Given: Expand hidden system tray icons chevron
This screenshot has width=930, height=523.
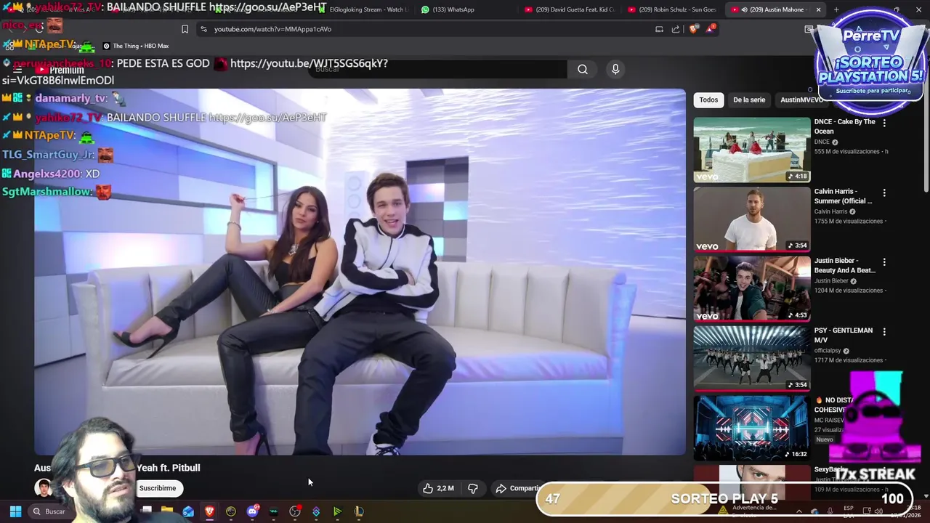Looking at the screenshot, I should (x=799, y=511).
